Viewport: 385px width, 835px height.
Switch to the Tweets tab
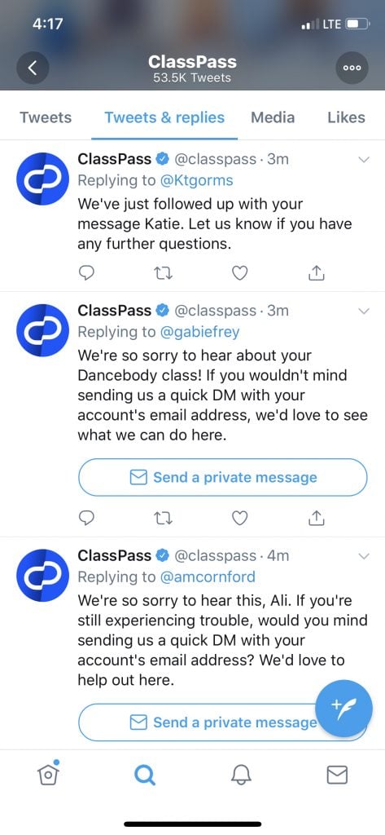[x=46, y=117]
